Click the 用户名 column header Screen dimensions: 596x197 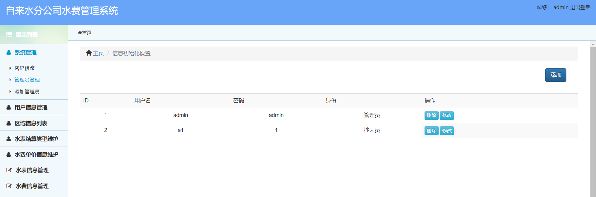[142, 101]
